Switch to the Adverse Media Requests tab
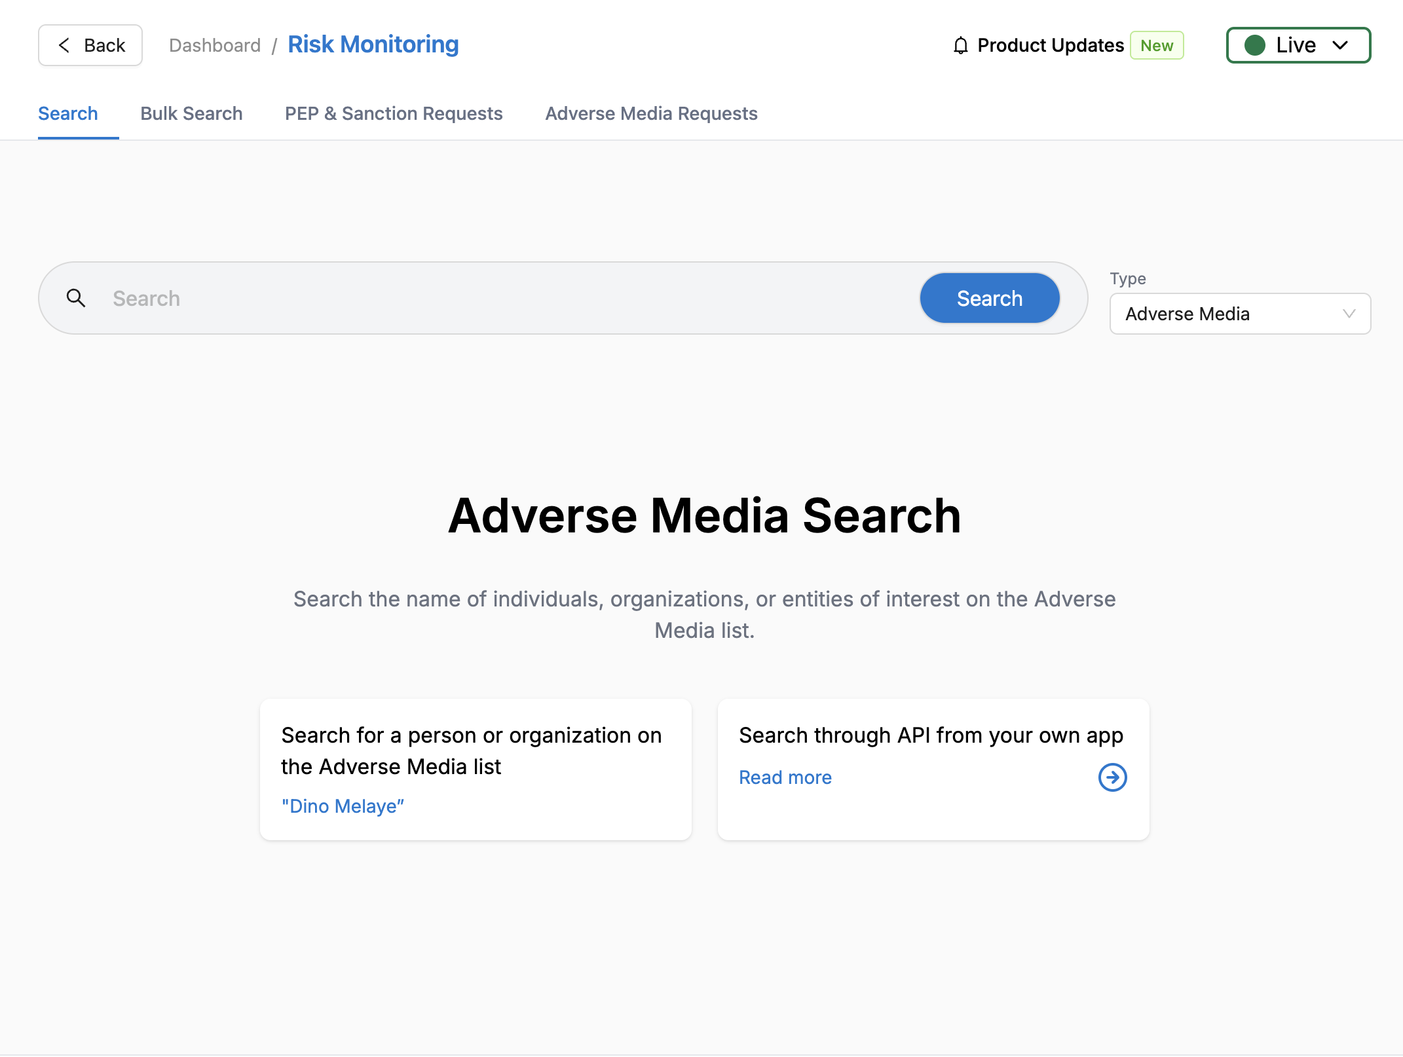 pos(650,113)
